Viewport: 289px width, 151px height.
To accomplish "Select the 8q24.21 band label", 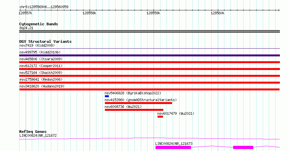I will coord(26,28).
